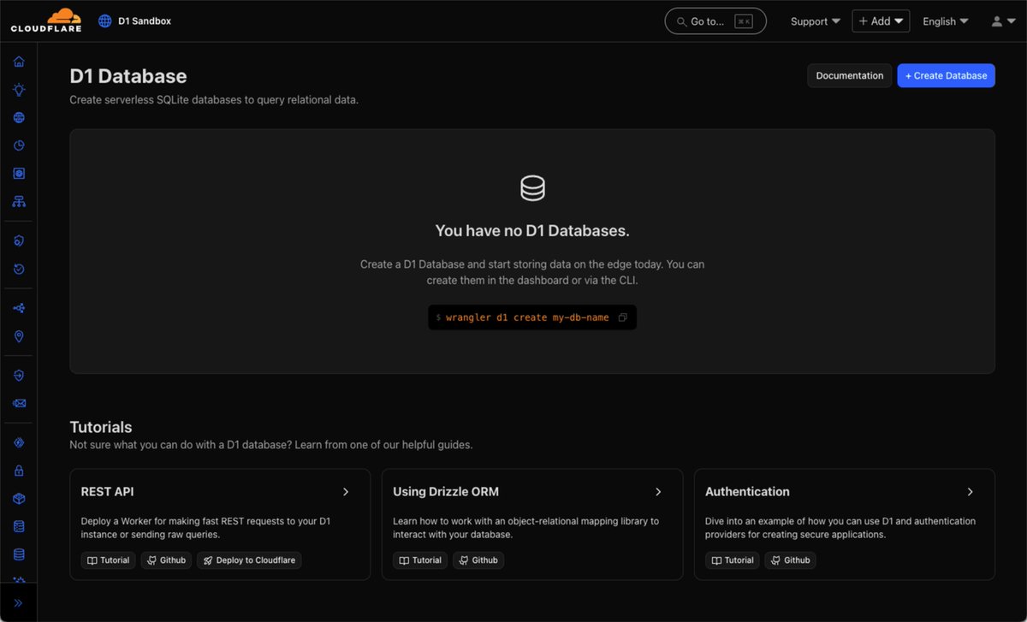Click the Cloudflare logo
Viewport: 1027px width, 622px height.
[x=46, y=21]
